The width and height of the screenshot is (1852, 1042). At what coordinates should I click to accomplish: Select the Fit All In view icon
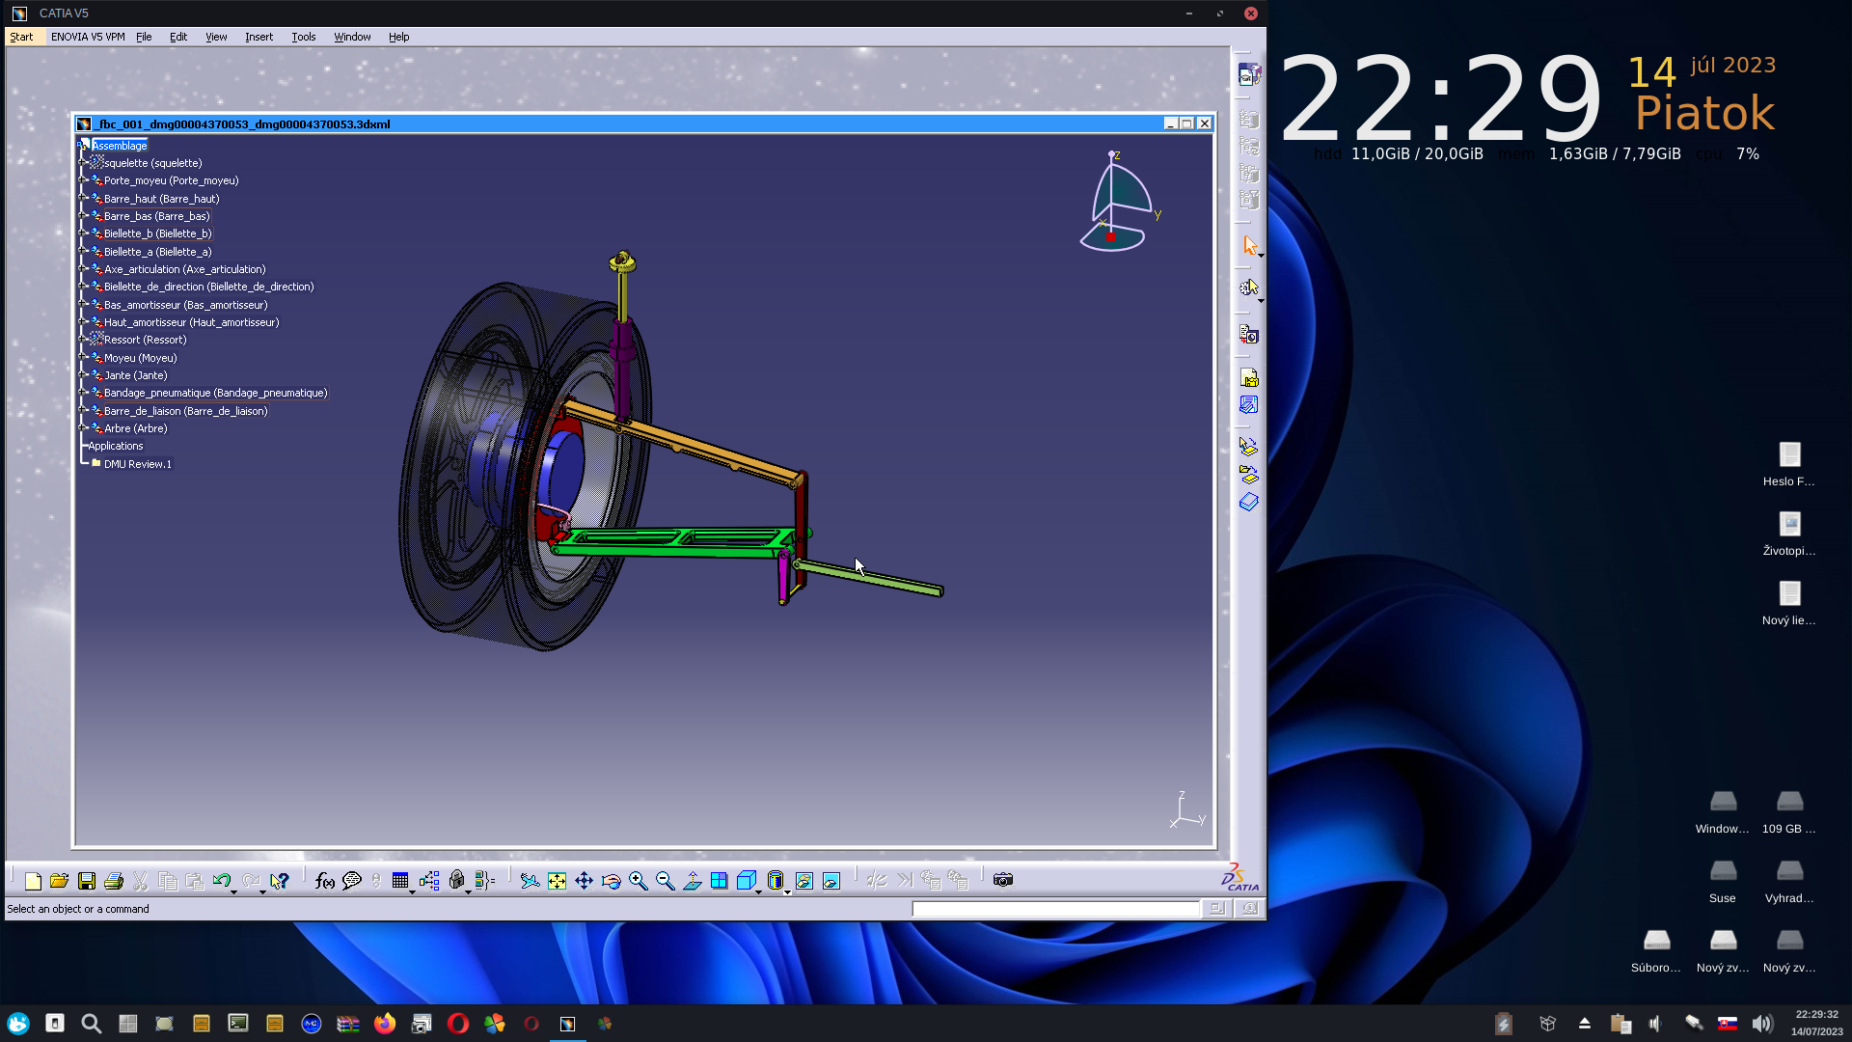(x=558, y=881)
